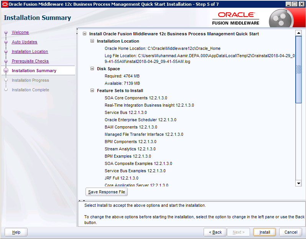Minimize the installer window

[x=288, y=4]
